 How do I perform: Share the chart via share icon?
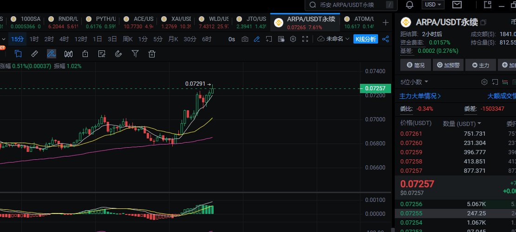[x=385, y=39]
